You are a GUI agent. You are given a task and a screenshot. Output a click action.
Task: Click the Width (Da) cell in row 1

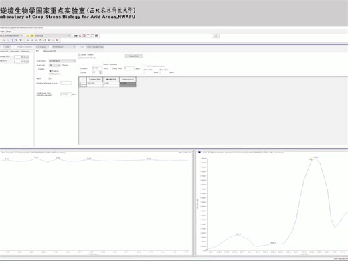(x=111, y=83)
